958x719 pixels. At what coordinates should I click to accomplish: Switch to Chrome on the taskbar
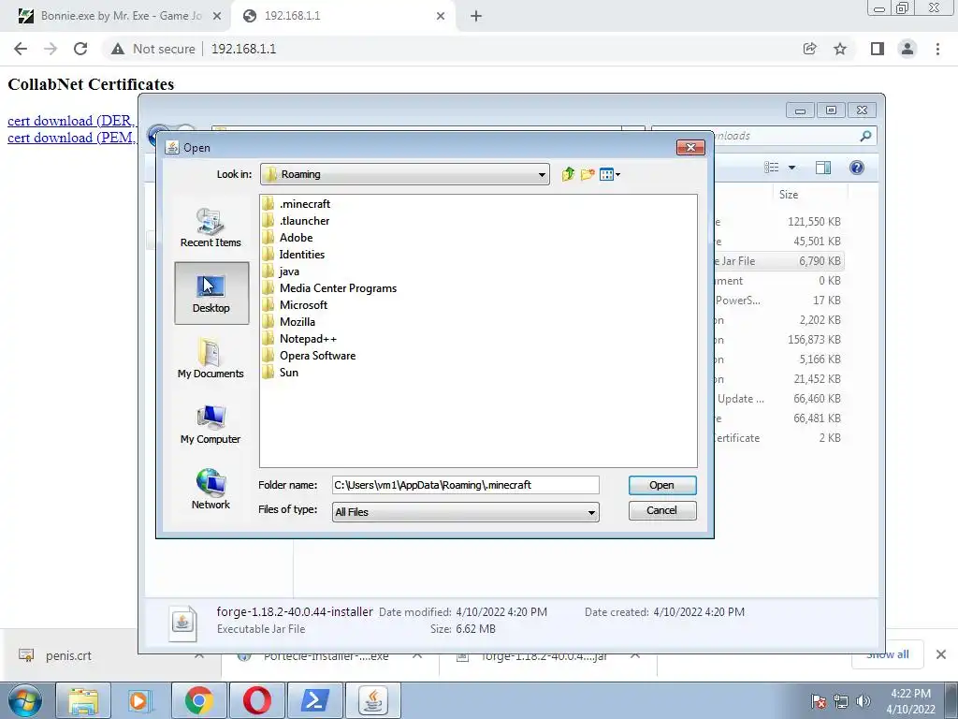(198, 700)
